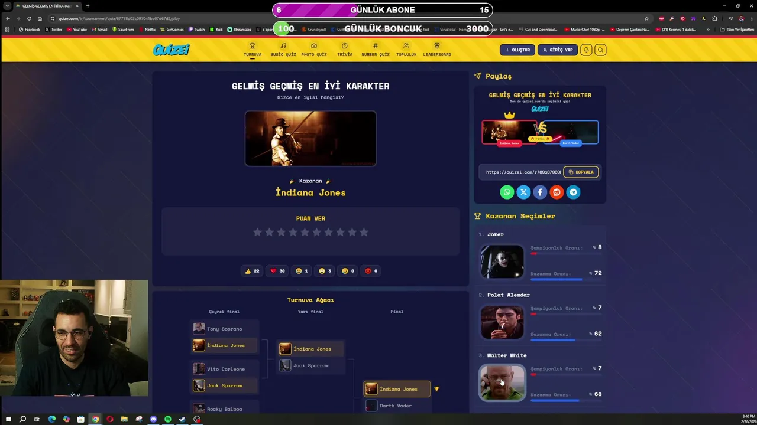Click the Quizei logo
Viewport: 757px width, 425px height.
(171, 50)
